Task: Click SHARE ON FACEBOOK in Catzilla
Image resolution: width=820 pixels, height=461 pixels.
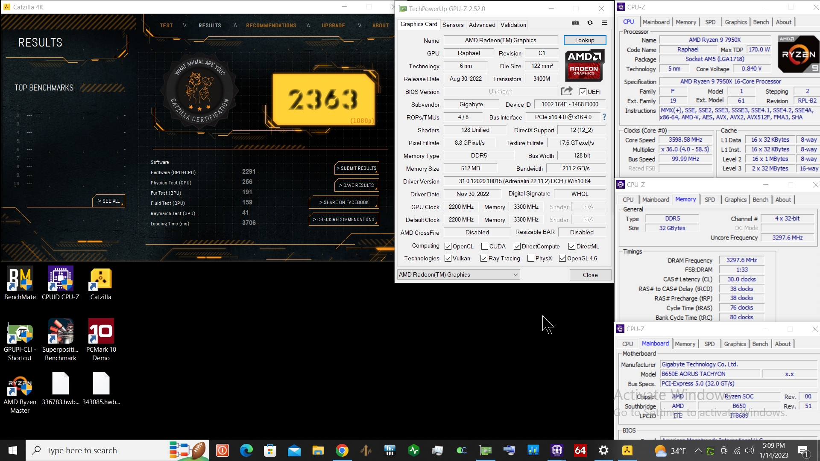Action: click(x=344, y=202)
